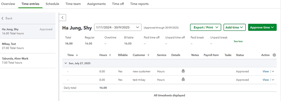Click View link for new customer entry
Image resolution: width=281 pixels, height=101 pixels.
[x=266, y=71]
